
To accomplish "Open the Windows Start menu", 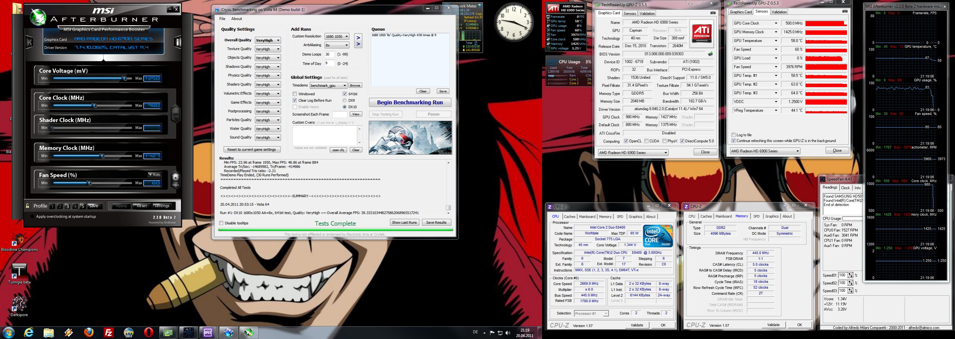I will pyautogui.click(x=8, y=332).
